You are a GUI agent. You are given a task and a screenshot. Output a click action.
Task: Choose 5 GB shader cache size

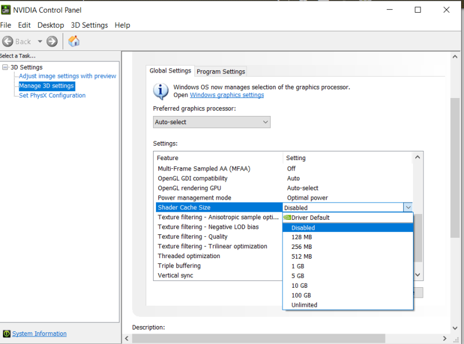(x=348, y=276)
